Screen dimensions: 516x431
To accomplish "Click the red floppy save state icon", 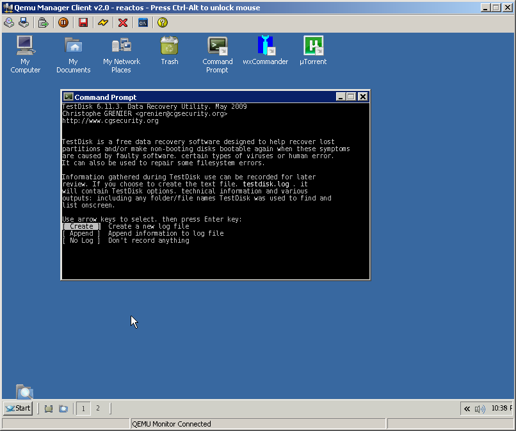I will pyautogui.click(x=83, y=22).
